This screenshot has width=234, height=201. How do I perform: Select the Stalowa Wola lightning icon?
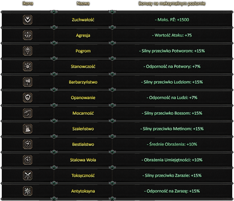tap(28, 160)
